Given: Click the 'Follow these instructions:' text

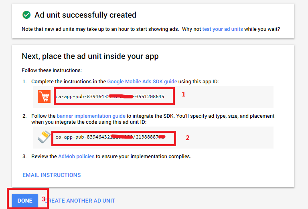Looking at the screenshot, I should click(x=52, y=70).
